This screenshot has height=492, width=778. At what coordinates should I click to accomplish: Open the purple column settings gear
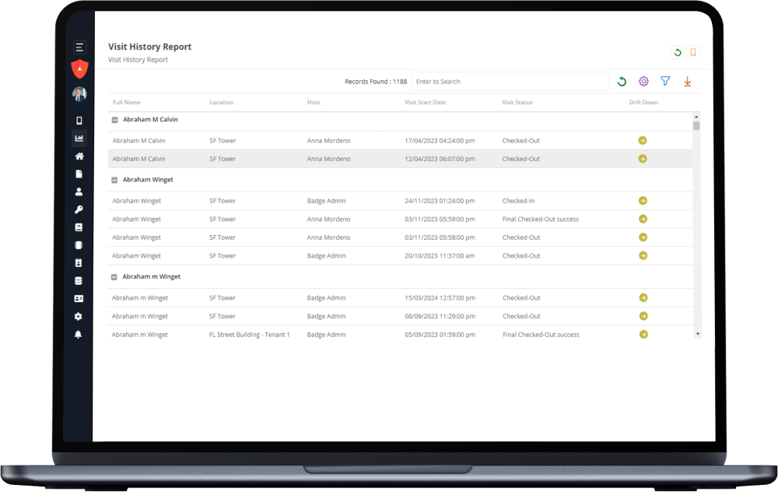(643, 81)
